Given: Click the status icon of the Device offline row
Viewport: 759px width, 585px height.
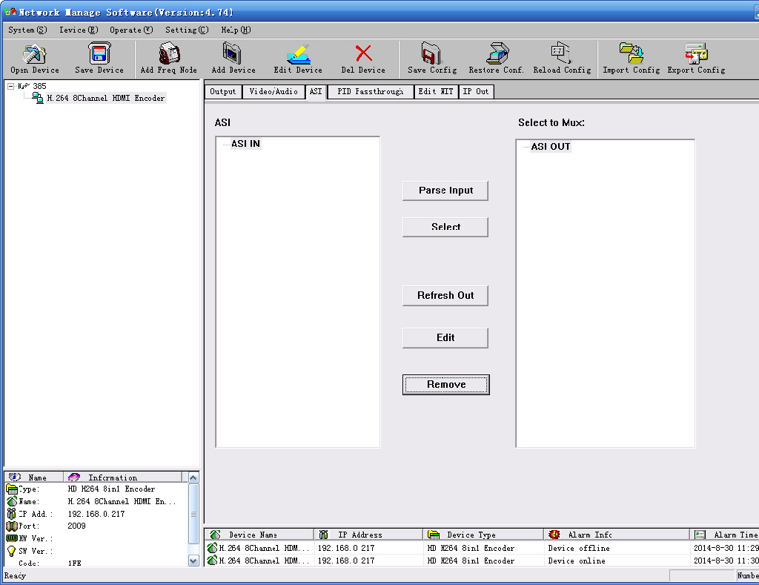Looking at the screenshot, I should tap(212, 548).
